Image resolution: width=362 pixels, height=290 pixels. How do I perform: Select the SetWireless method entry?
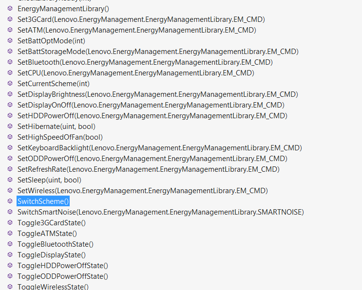point(143,191)
